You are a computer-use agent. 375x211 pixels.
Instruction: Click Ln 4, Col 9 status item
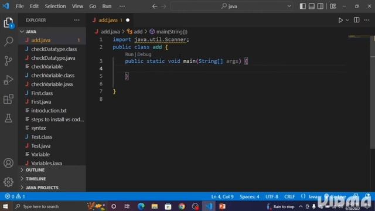point(222,197)
